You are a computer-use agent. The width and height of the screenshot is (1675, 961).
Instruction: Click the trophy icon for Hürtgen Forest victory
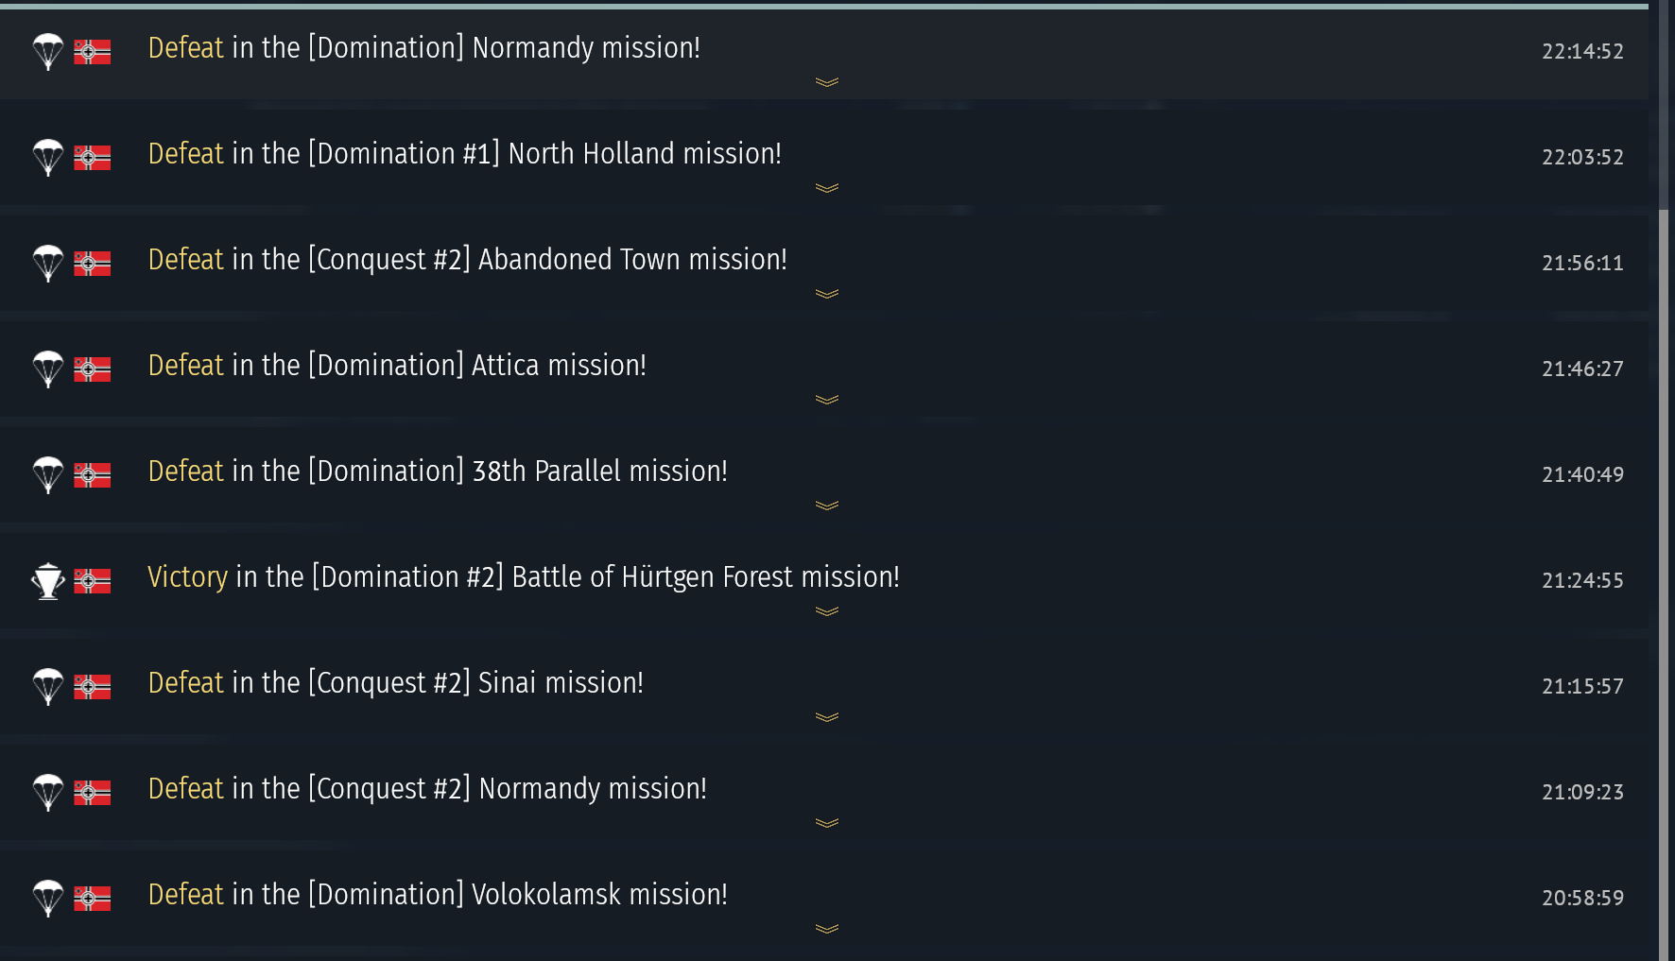click(48, 580)
